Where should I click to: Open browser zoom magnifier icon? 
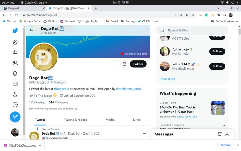(181, 15)
